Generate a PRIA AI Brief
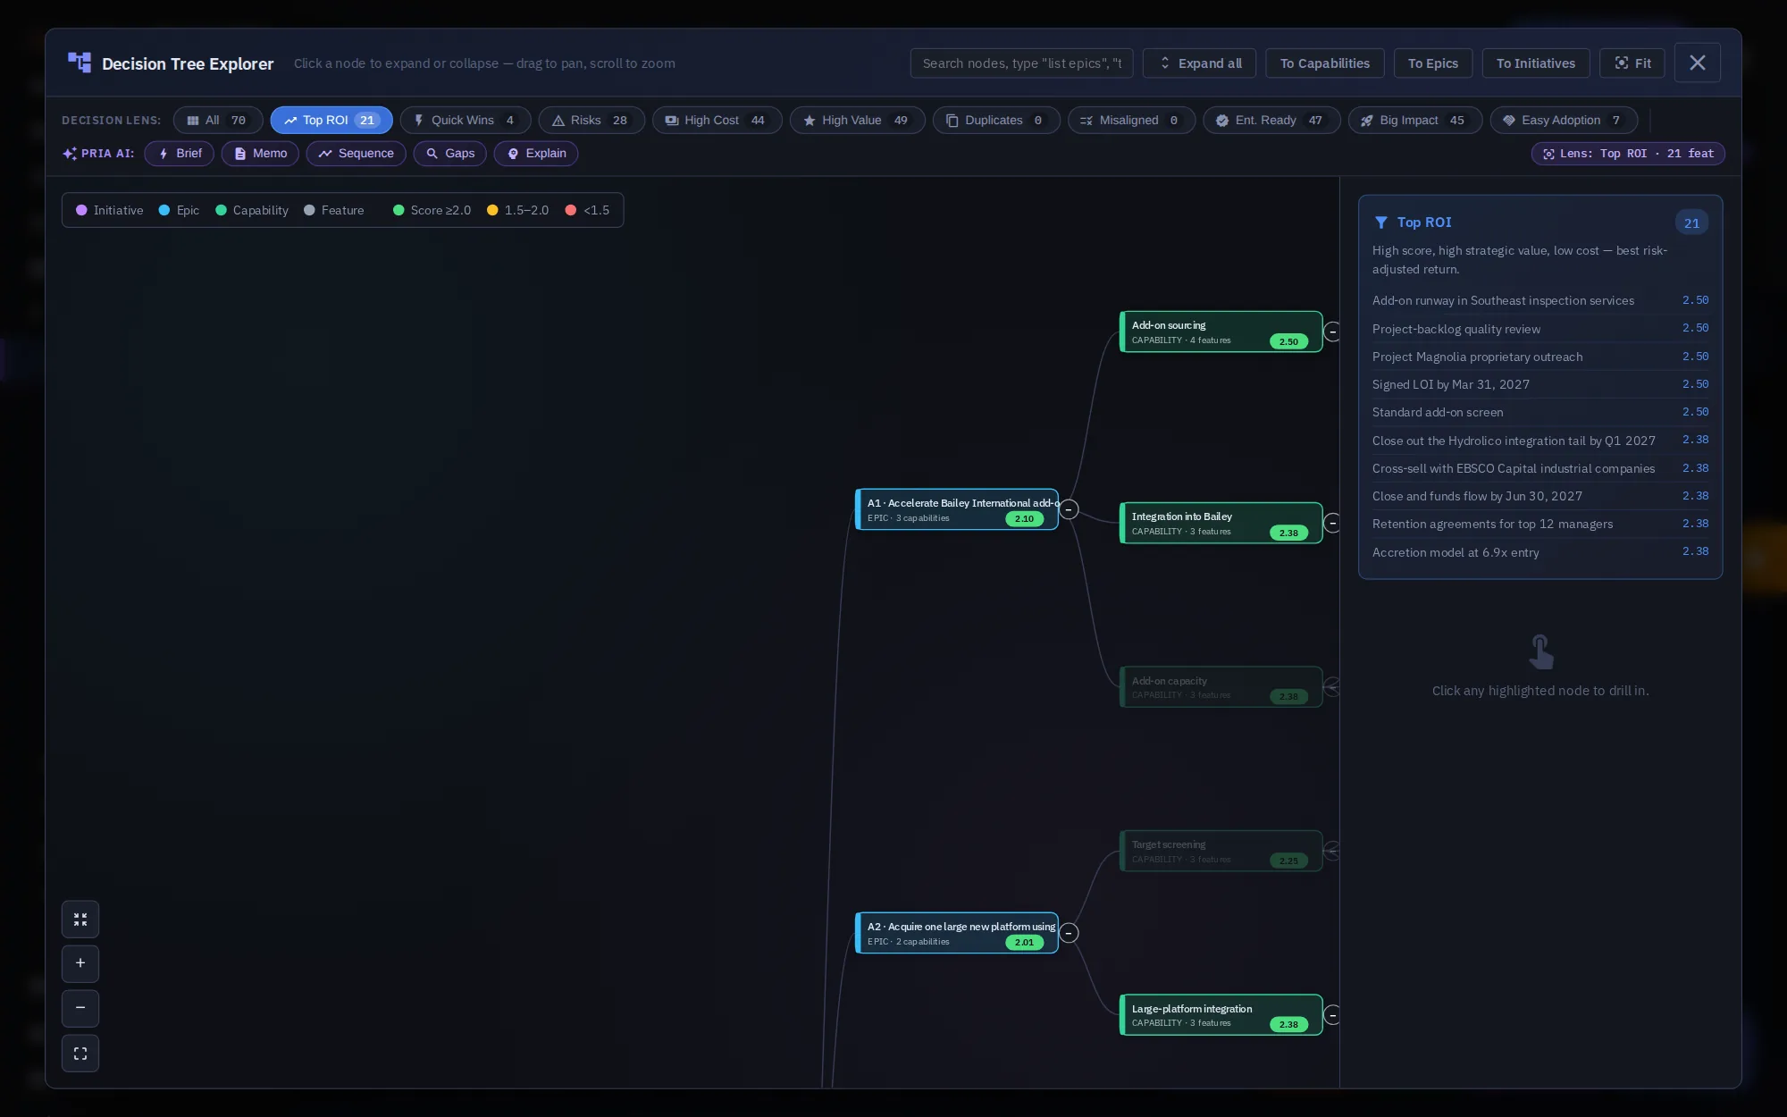 click(180, 154)
